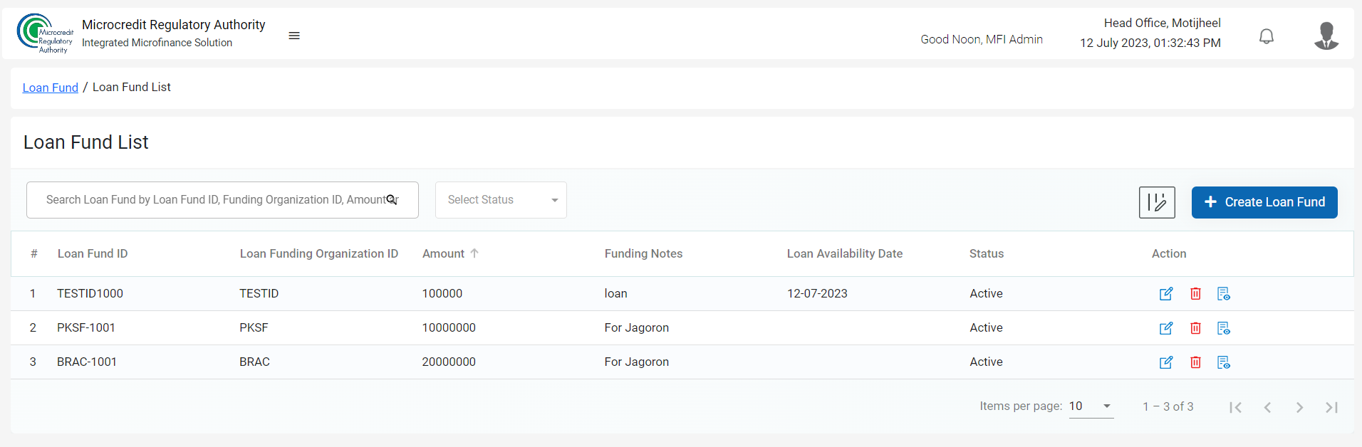View details document for PKSF-1001
The image size is (1362, 447).
click(x=1224, y=328)
